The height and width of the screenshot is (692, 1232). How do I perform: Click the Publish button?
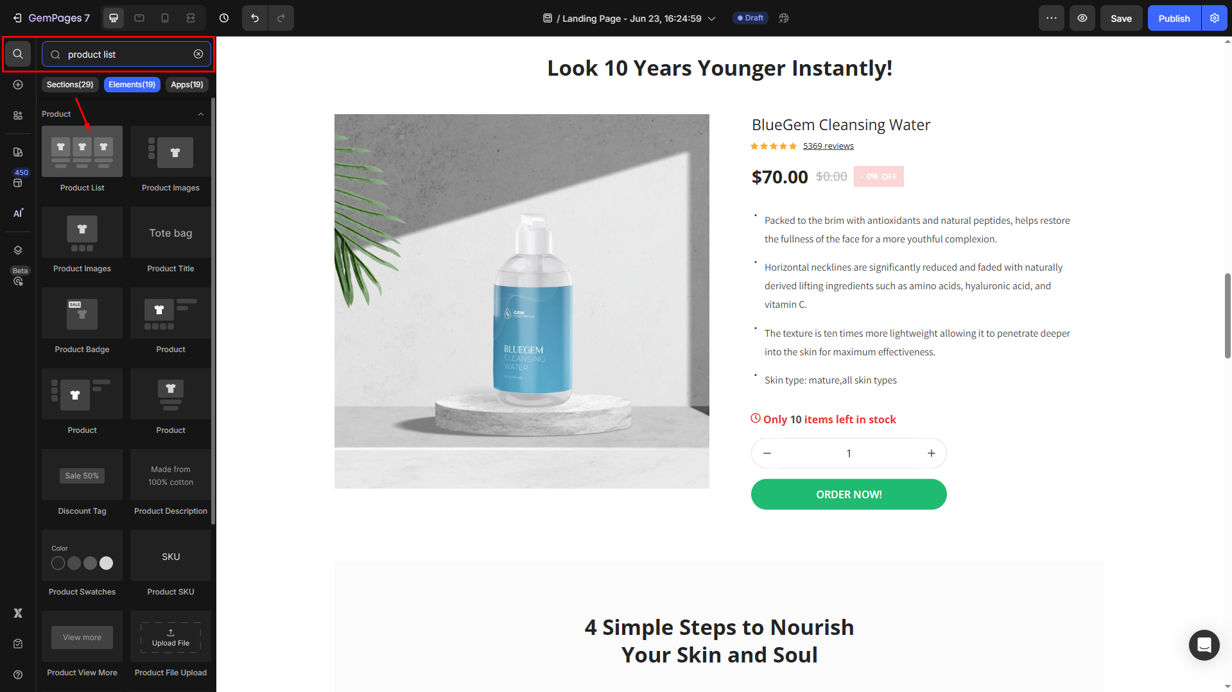coord(1174,18)
